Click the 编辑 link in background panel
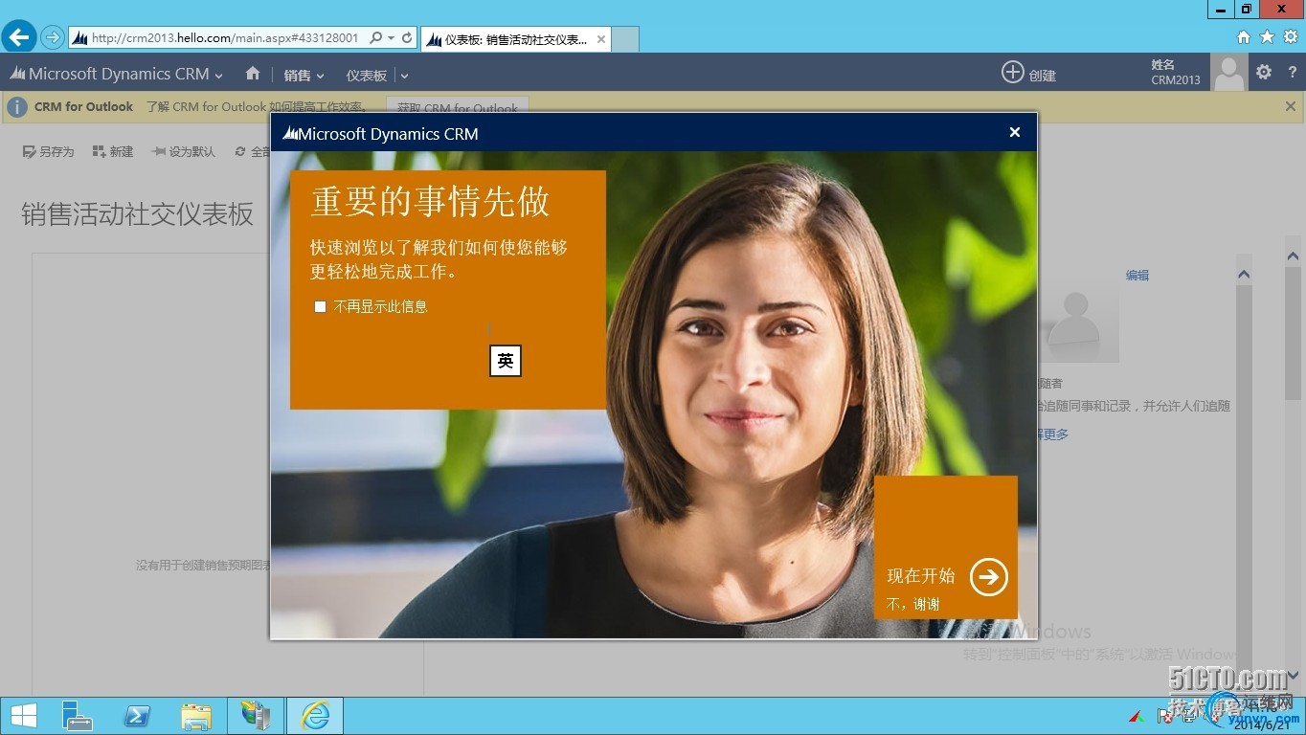The image size is (1306, 735). pyautogui.click(x=1137, y=276)
